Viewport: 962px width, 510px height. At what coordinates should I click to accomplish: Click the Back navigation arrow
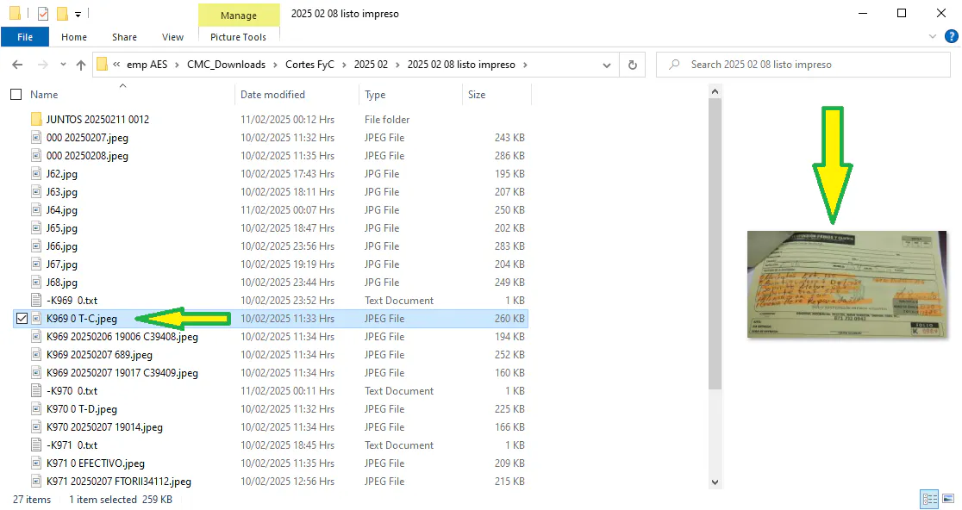[x=17, y=65]
